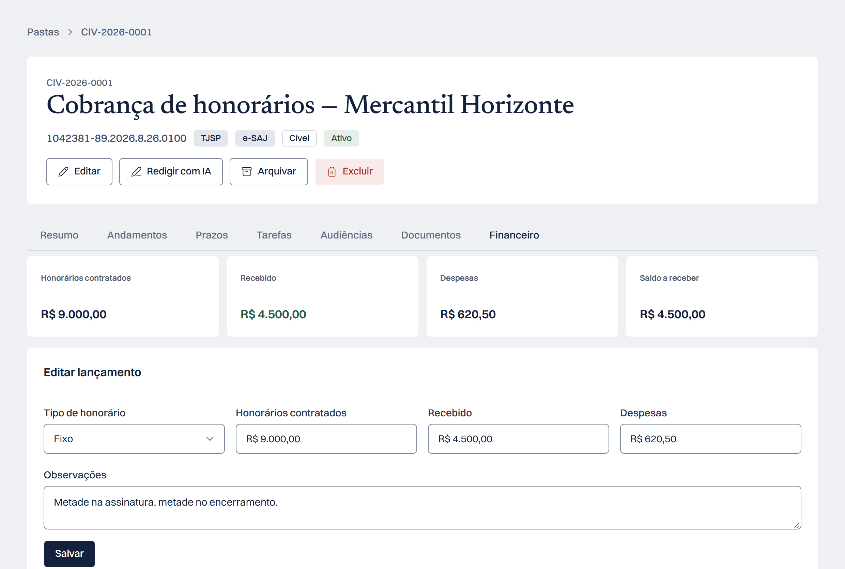Click the CIV-2026-0001 breadcrumb item
The image size is (845, 569).
pos(117,32)
